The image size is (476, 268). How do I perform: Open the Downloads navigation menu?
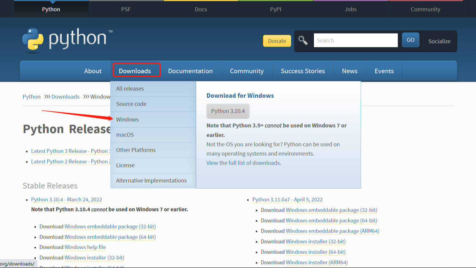tap(135, 71)
